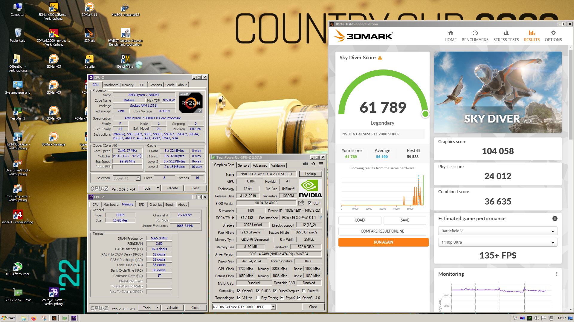This screenshot has width=574, height=322.
Task: Expand Tools arrow in top CPU-Z window
Action: [158, 188]
